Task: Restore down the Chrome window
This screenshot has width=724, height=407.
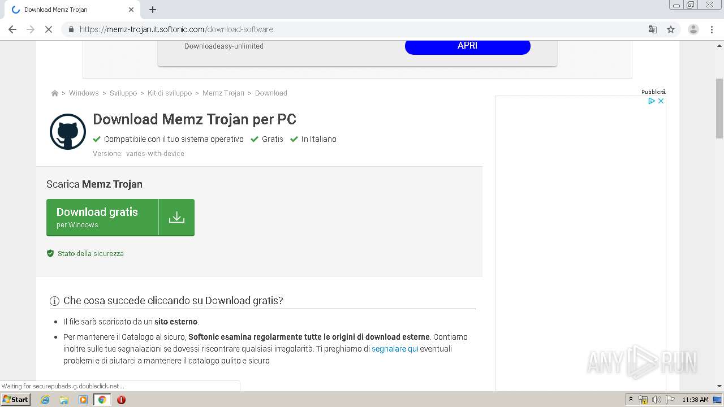Action: (691, 5)
